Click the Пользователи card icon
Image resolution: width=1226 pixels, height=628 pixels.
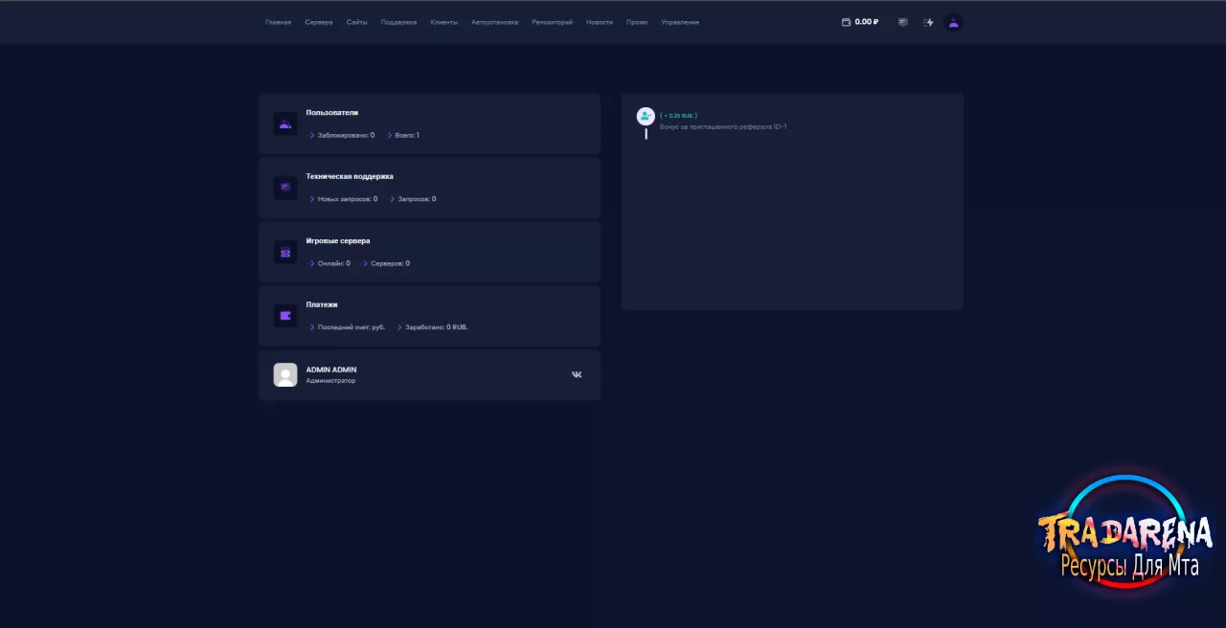click(x=285, y=123)
